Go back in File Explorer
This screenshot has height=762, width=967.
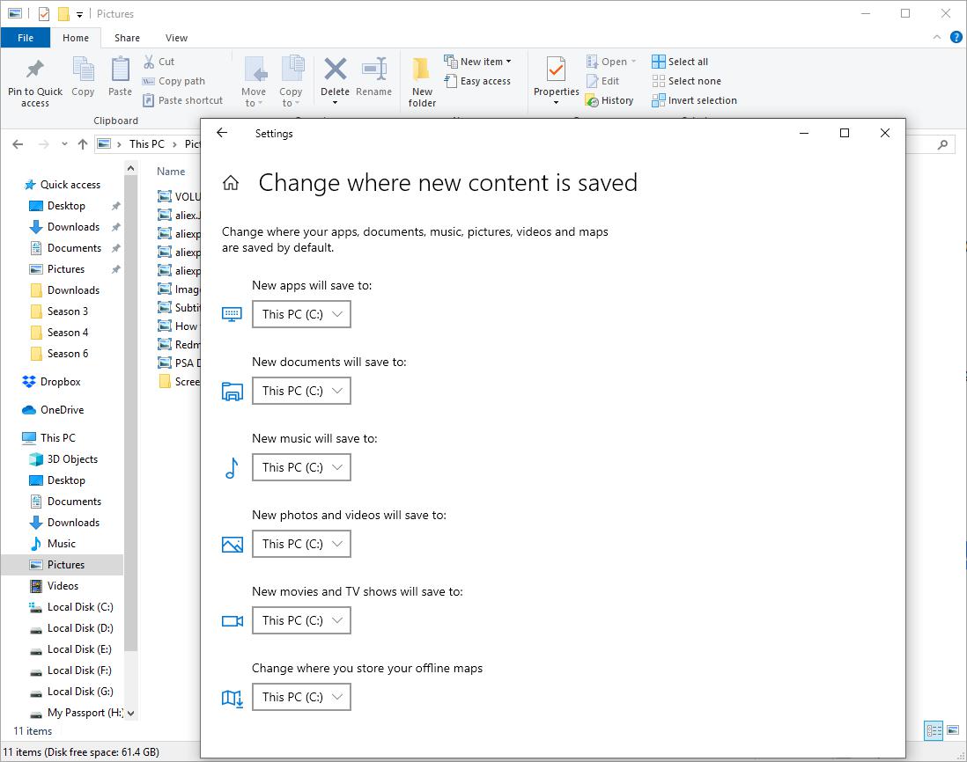[18, 144]
